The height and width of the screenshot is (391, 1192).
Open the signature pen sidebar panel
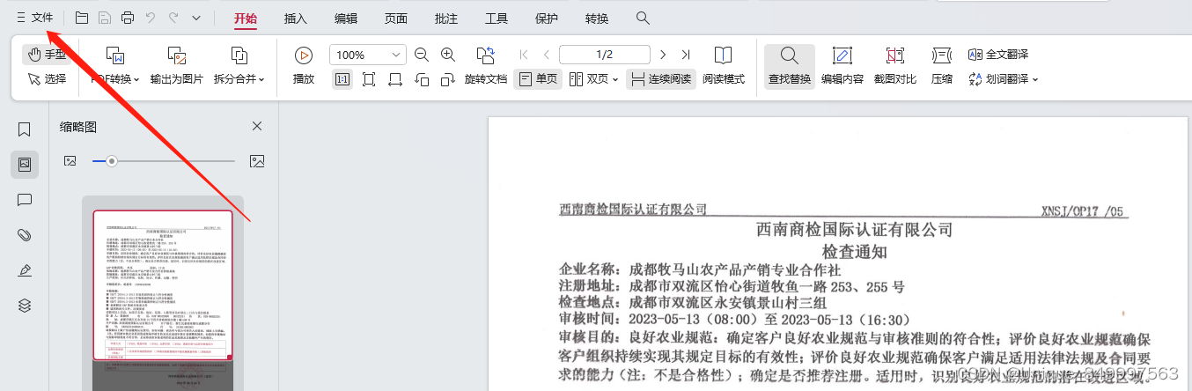[x=25, y=270]
